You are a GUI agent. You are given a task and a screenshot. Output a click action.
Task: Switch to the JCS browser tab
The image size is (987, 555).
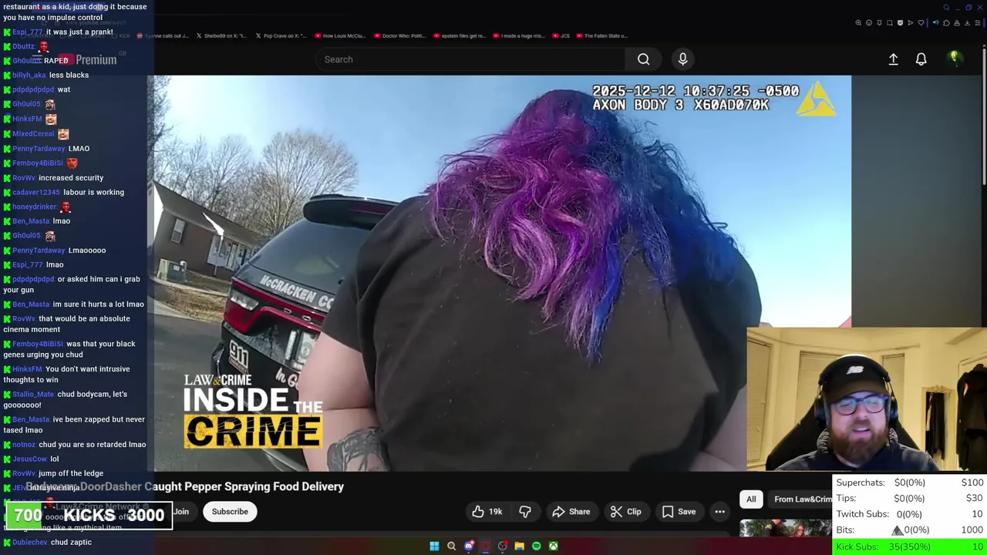[x=561, y=35]
